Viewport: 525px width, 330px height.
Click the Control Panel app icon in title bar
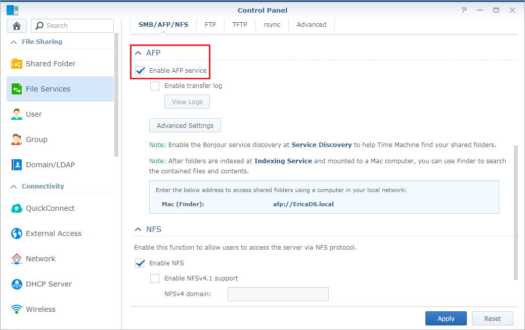pos(12,10)
